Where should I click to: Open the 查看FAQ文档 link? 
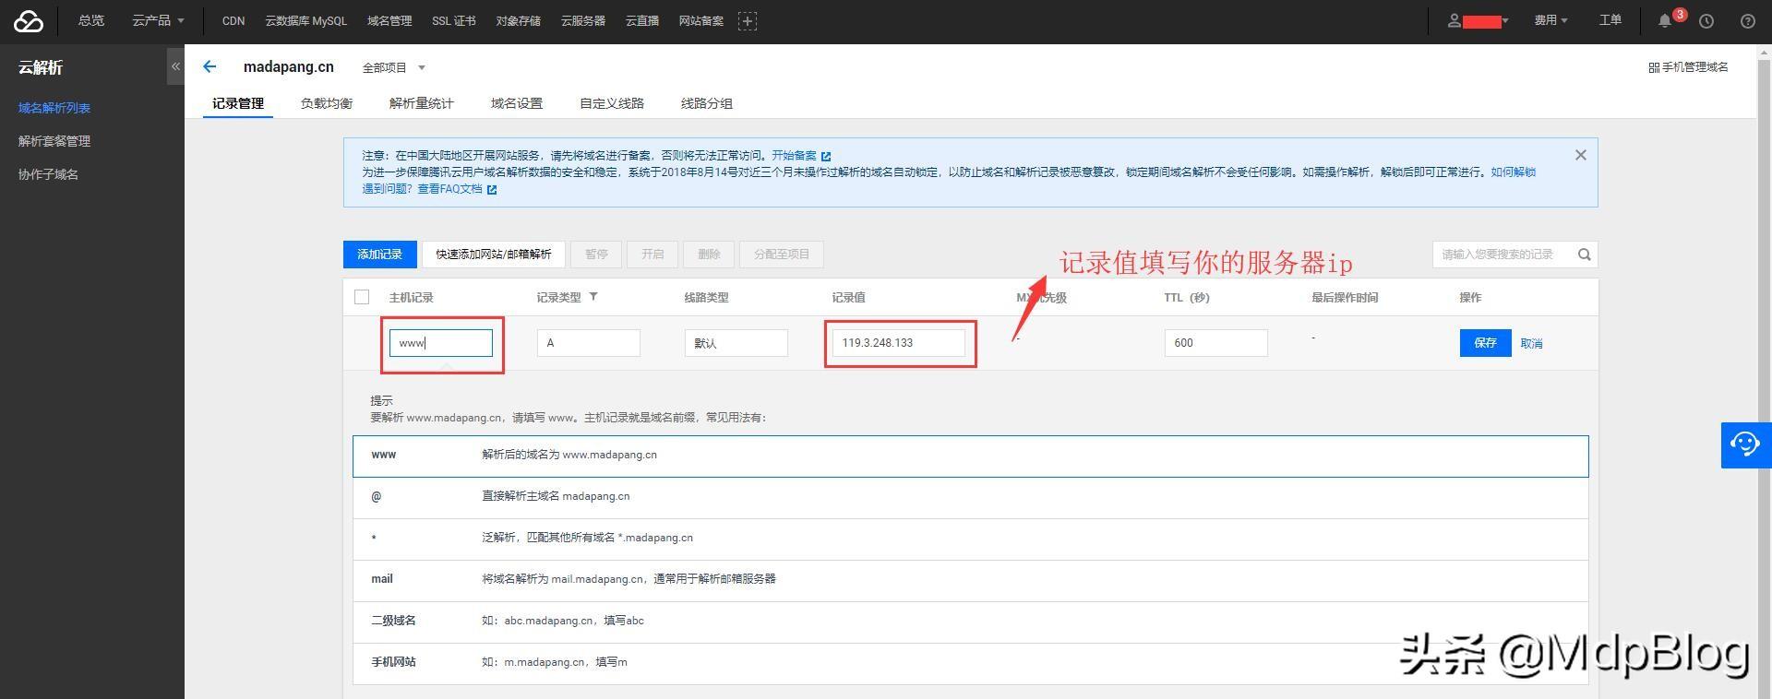tap(450, 189)
